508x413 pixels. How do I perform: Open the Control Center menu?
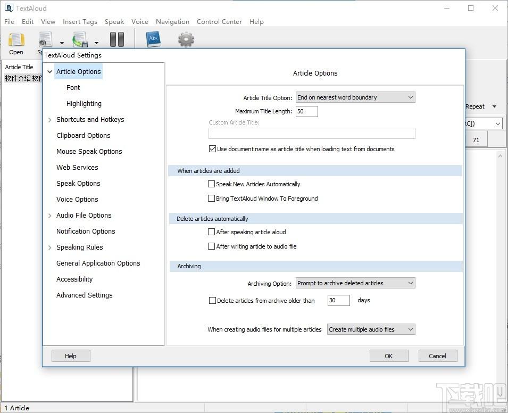click(219, 22)
